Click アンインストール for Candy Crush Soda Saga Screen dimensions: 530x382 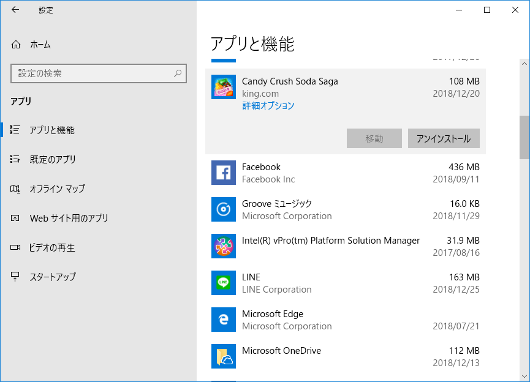coord(444,138)
